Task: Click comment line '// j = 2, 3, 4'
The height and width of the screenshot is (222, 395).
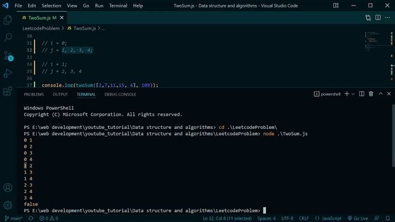Action: point(62,72)
